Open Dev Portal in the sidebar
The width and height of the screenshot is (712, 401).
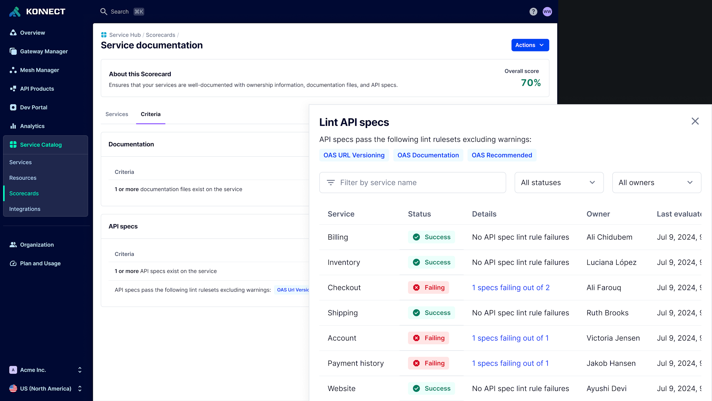tap(33, 107)
